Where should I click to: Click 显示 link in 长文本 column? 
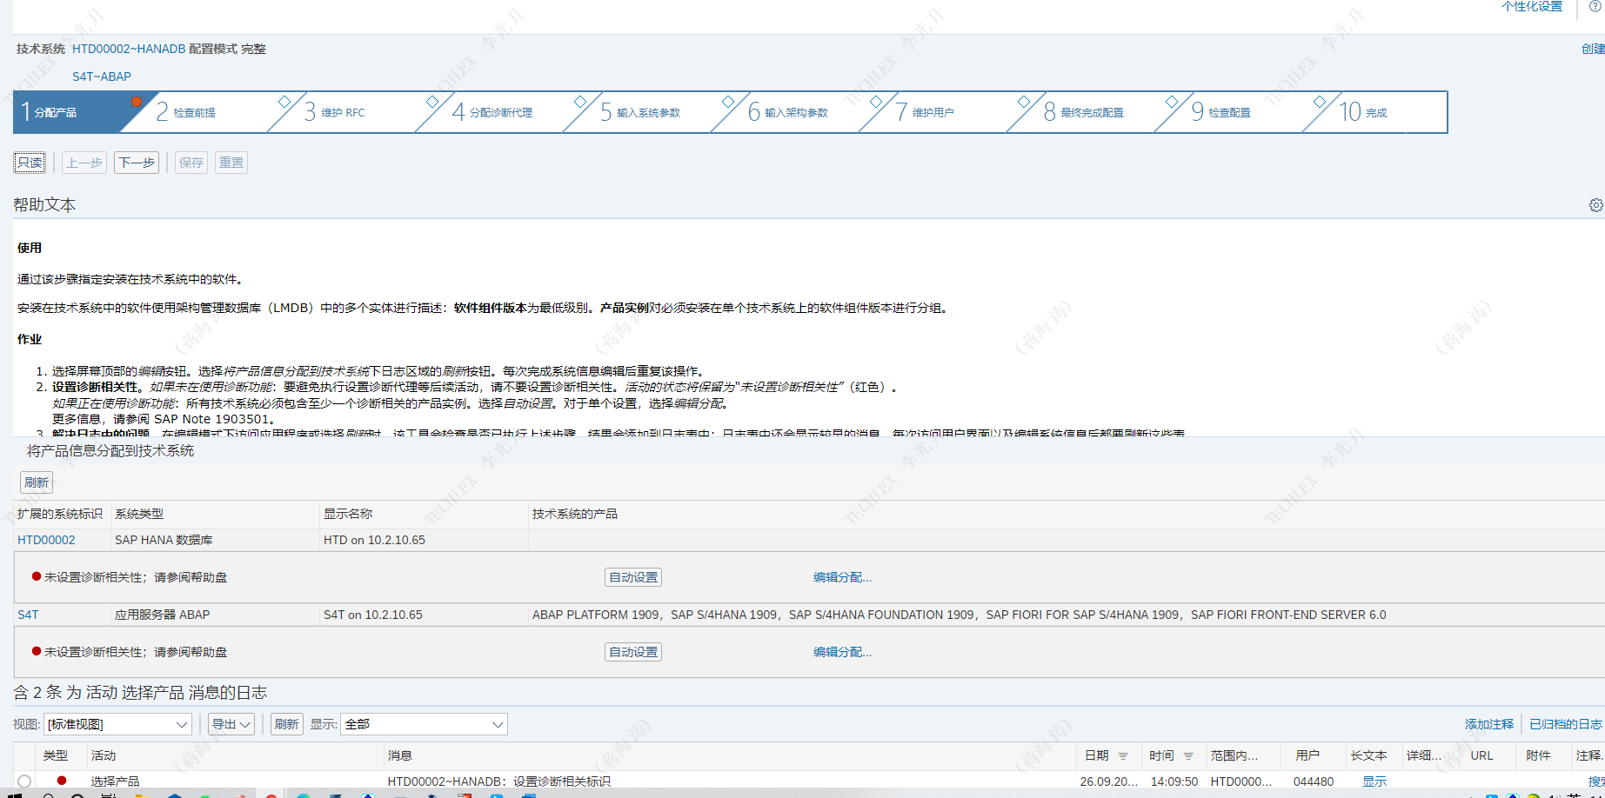point(1374,781)
